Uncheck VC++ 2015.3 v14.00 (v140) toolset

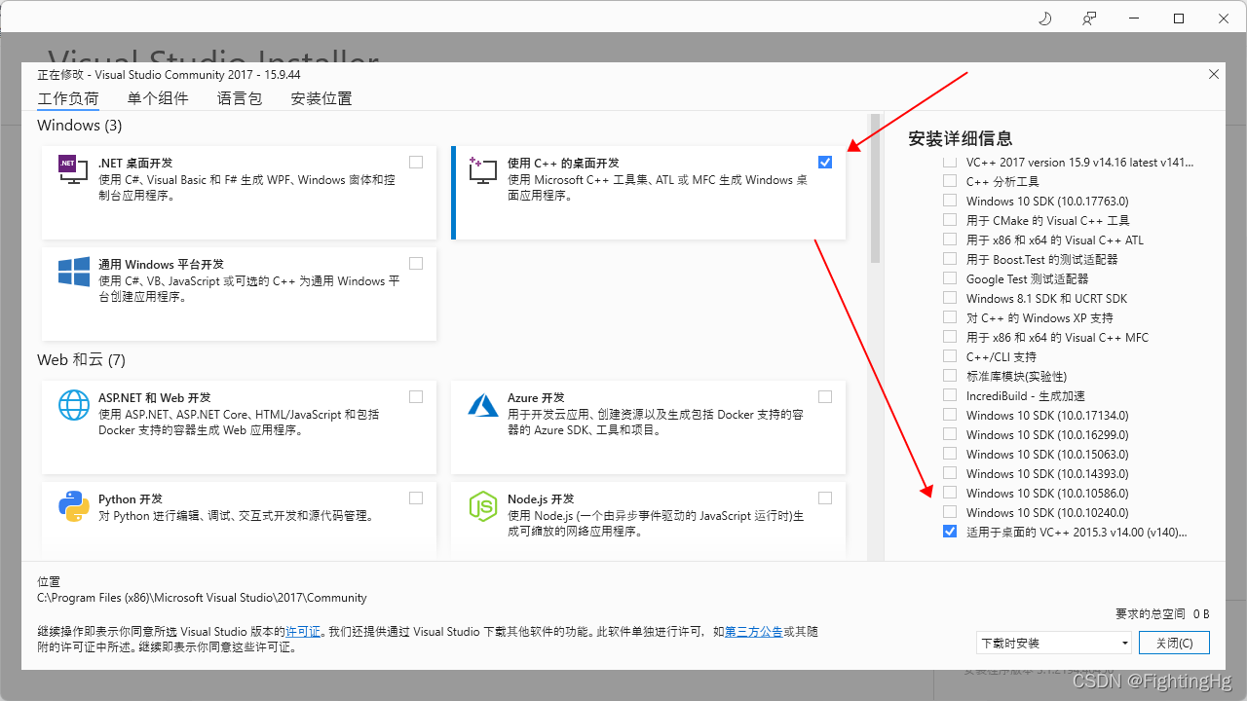950,532
